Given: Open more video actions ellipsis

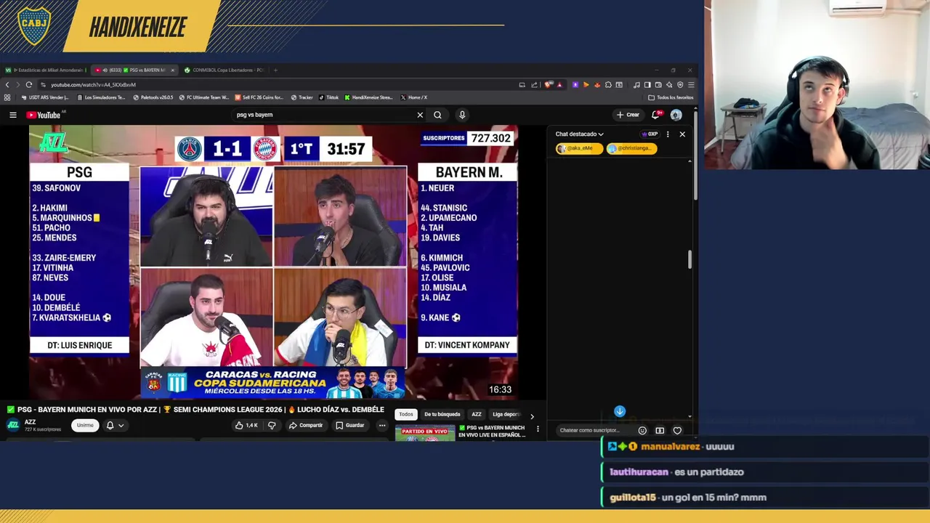Looking at the screenshot, I should click(382, 425).
